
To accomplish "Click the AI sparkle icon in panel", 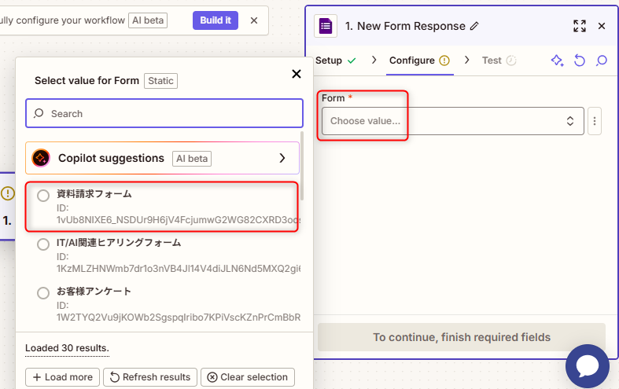I will coord(557,61).
